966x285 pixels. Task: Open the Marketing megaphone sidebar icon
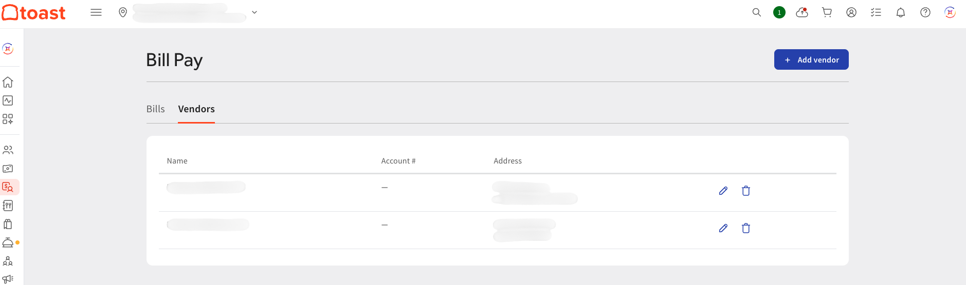(8, 279)
